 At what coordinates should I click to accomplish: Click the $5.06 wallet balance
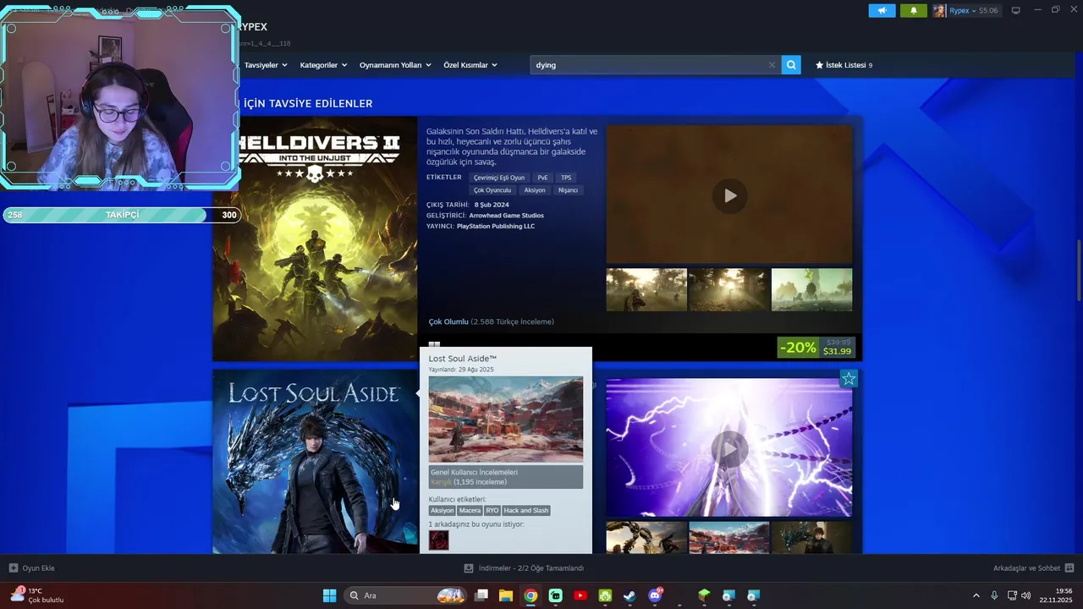pos(988,11)
